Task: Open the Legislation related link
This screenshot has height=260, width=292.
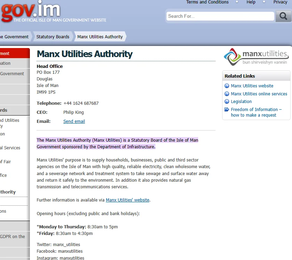Action: click(x=241, y=102)
